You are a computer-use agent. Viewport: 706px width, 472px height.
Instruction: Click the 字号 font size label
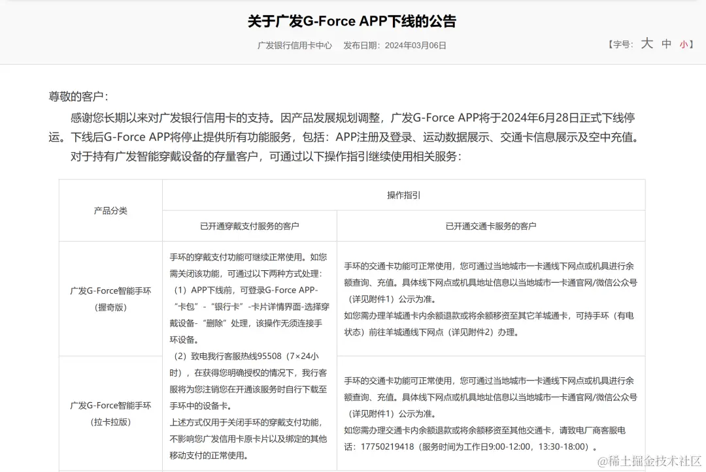[620, 44]
